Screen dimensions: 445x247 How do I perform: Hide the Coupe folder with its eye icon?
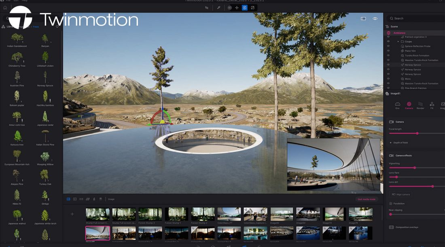(388, 41)
